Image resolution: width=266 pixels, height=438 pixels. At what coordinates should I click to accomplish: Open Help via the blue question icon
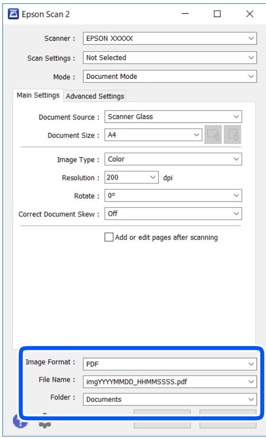[20, 421]
